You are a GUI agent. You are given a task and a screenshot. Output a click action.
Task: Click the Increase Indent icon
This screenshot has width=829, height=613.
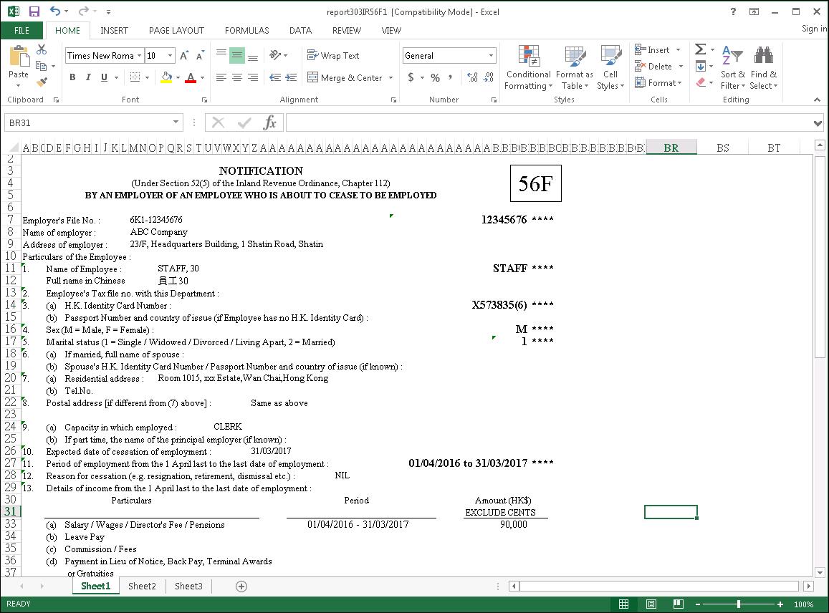(x=292, y=77)
